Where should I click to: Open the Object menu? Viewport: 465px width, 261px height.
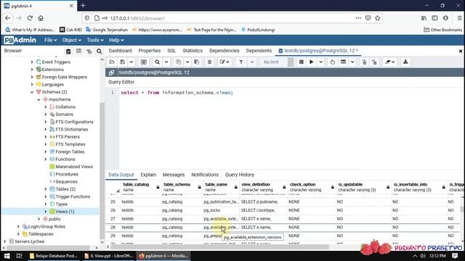(x=71, y=40)
